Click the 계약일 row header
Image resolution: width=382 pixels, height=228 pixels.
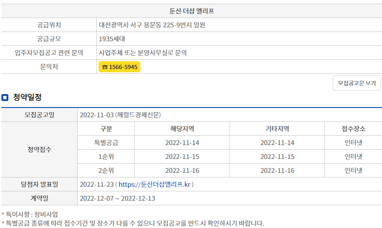40,198
